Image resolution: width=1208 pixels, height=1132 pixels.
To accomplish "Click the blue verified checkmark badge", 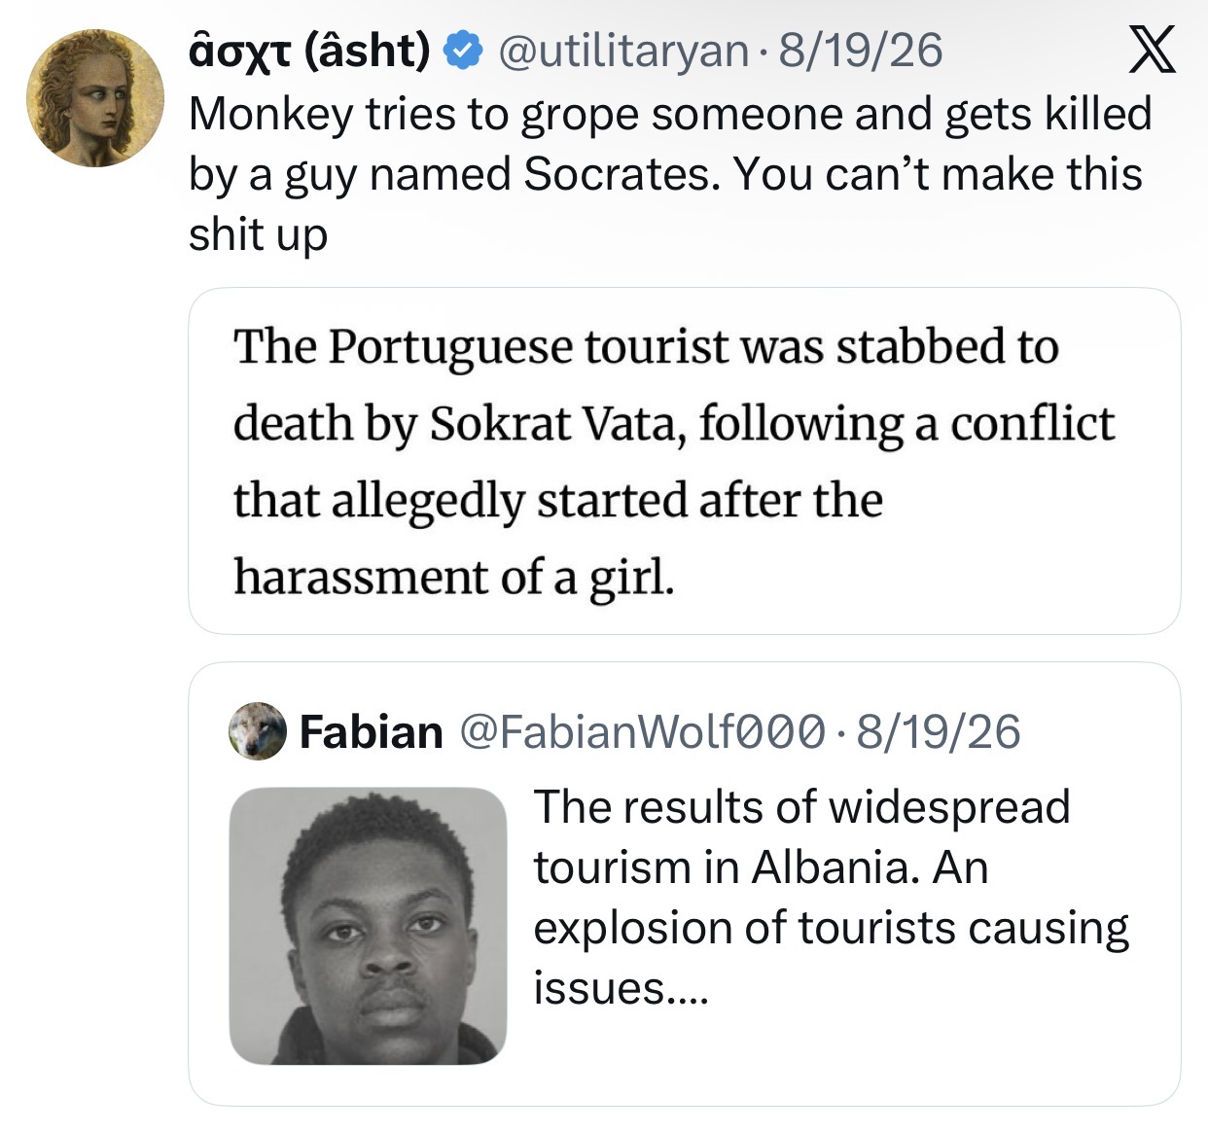I will click(464, 50).
